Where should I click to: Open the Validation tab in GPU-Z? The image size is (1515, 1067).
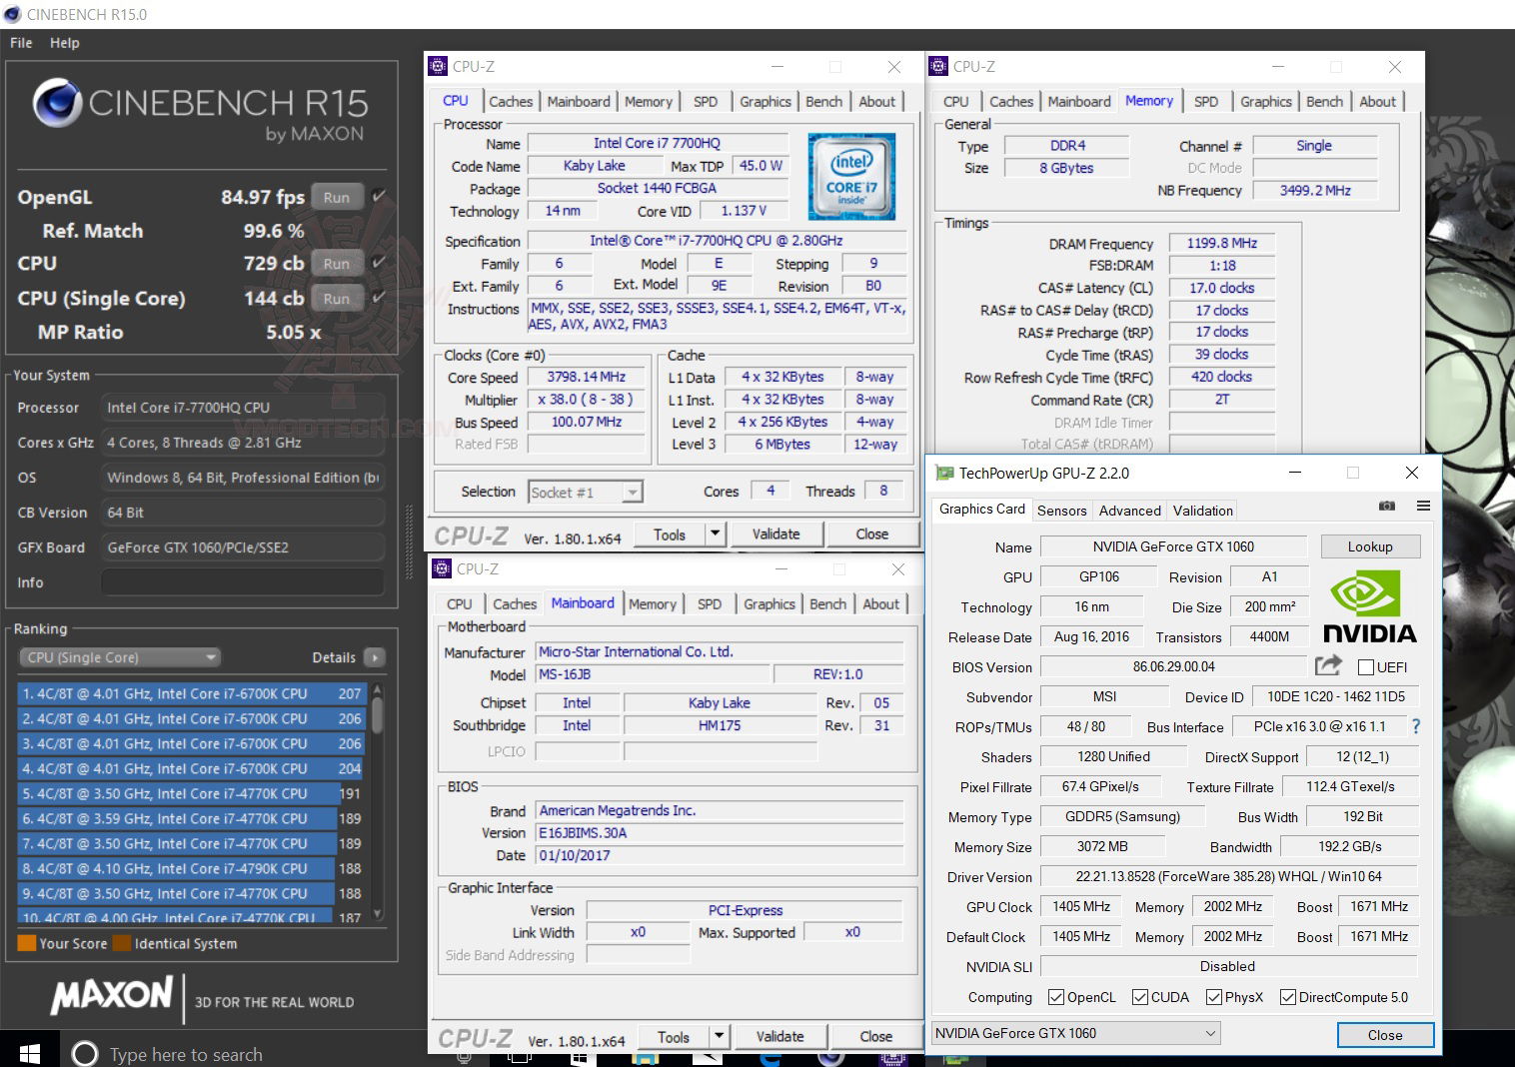pyautogui.click(x=1203, y=511)
